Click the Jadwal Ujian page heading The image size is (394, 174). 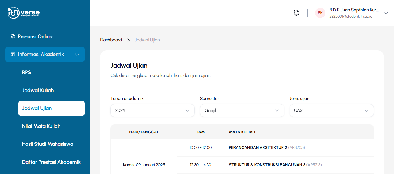coord(129,65)
